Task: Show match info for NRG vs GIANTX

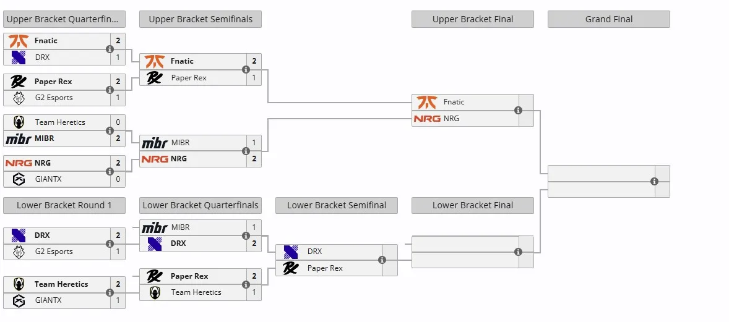Action: coord(110,171)
